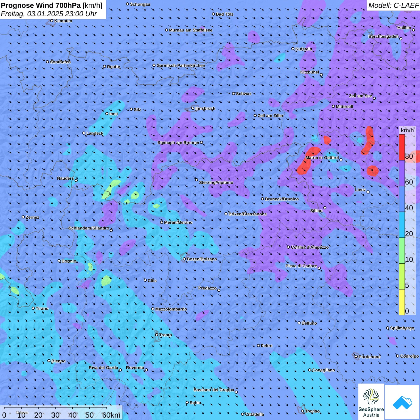Click the Spilimbergo label
Image resolution: width=420 pixels, height=420 pixels.
402,328
